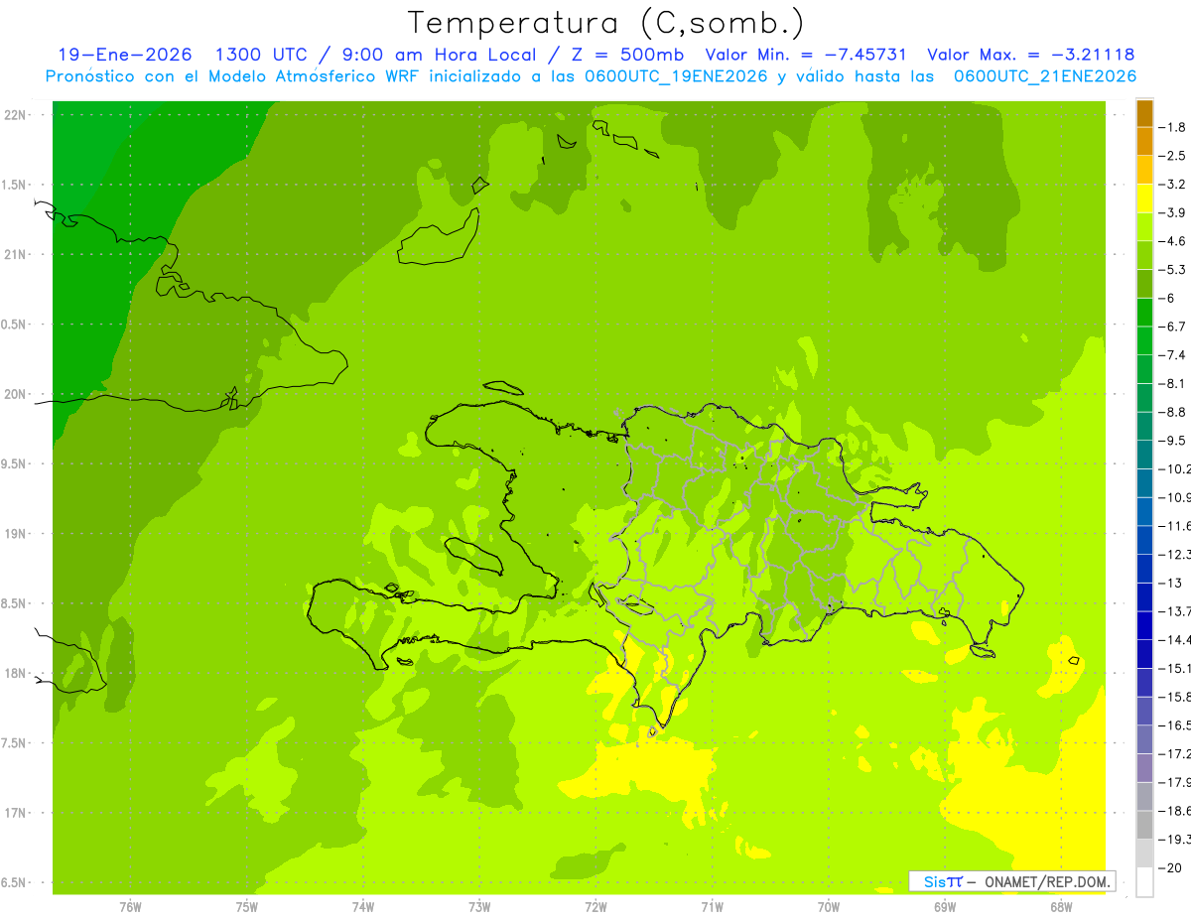The image size is (1191, 920).
Task: Click the '-4.6' colorbar label
Action: pos(1172,241)
